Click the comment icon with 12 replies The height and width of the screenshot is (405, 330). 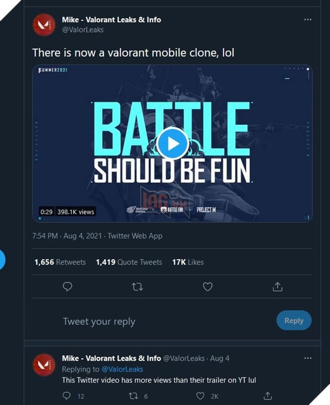coord(67,396)
